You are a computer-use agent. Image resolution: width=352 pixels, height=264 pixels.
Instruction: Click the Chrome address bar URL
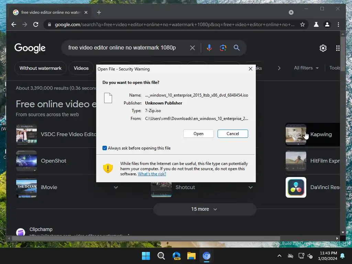[x=175, y=24]
